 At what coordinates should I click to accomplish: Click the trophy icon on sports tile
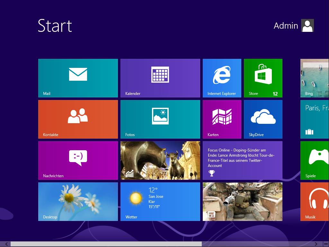click(211, 173)
